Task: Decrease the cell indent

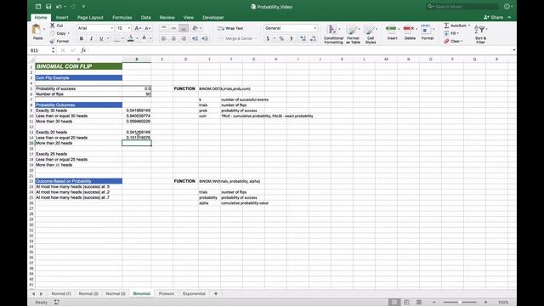Action: [195, 38]
